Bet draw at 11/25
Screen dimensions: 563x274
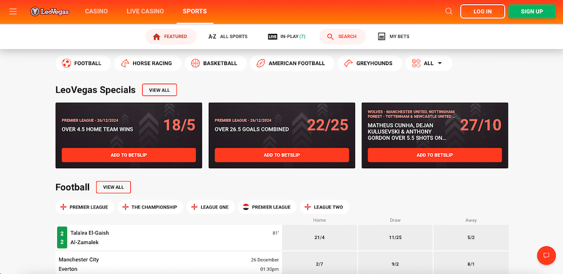point(395,237)
